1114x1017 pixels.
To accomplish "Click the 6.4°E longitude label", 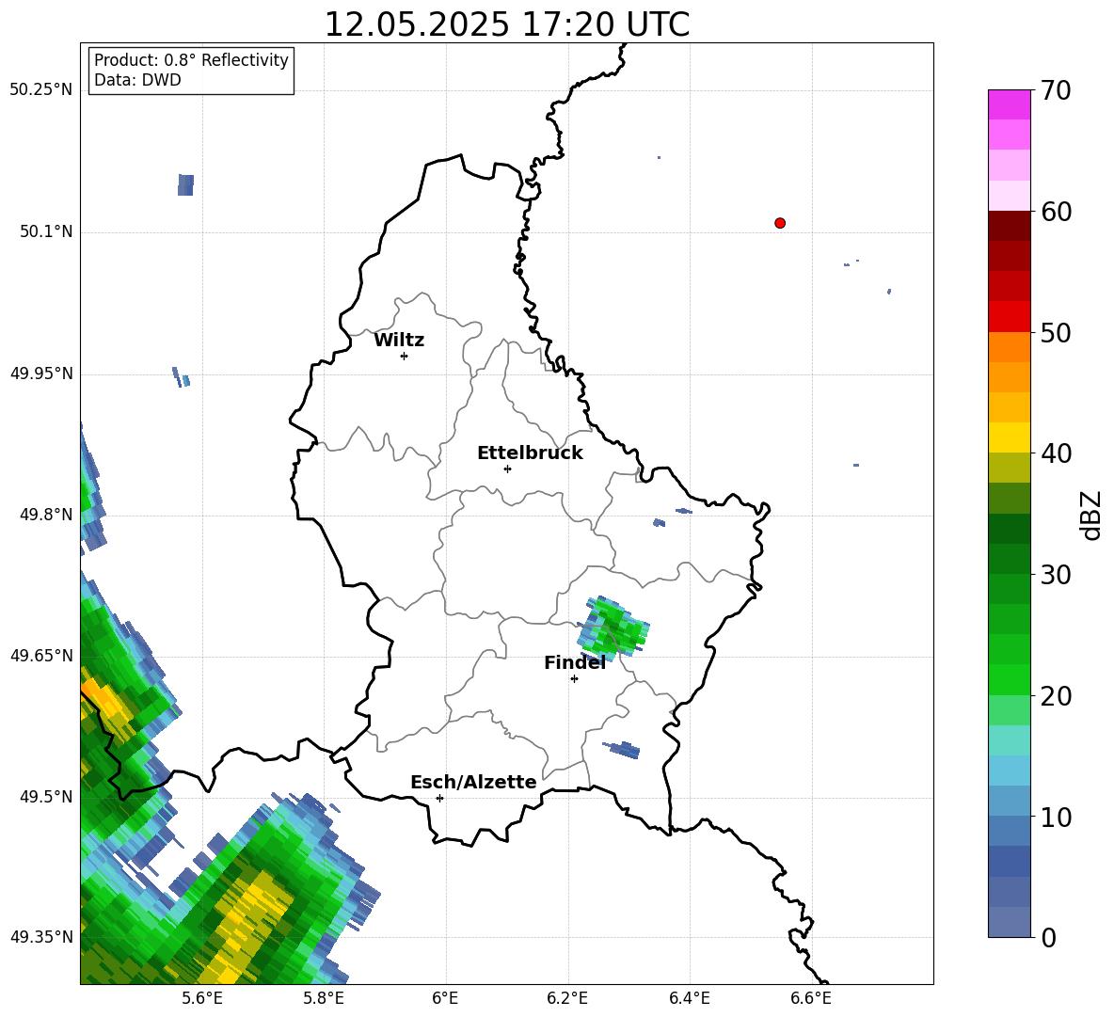I will (689, 998).
